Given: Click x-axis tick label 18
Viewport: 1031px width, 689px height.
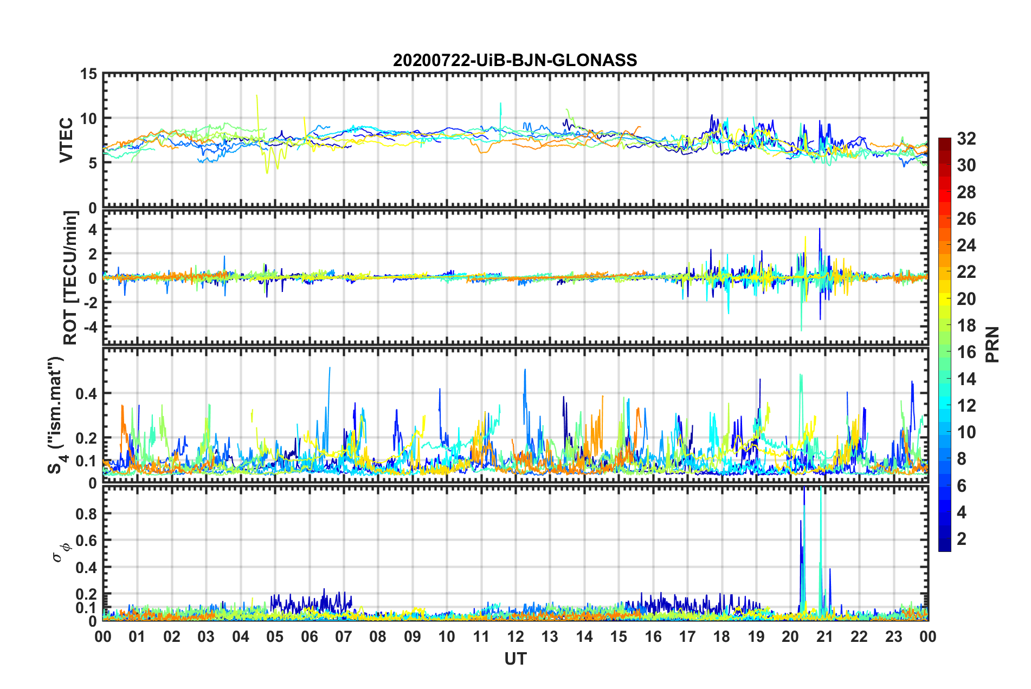Looking at the screenshot, I should [721, 636].
